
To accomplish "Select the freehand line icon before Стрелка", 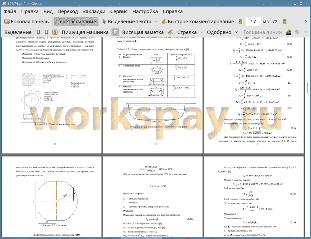I will 170,32.
